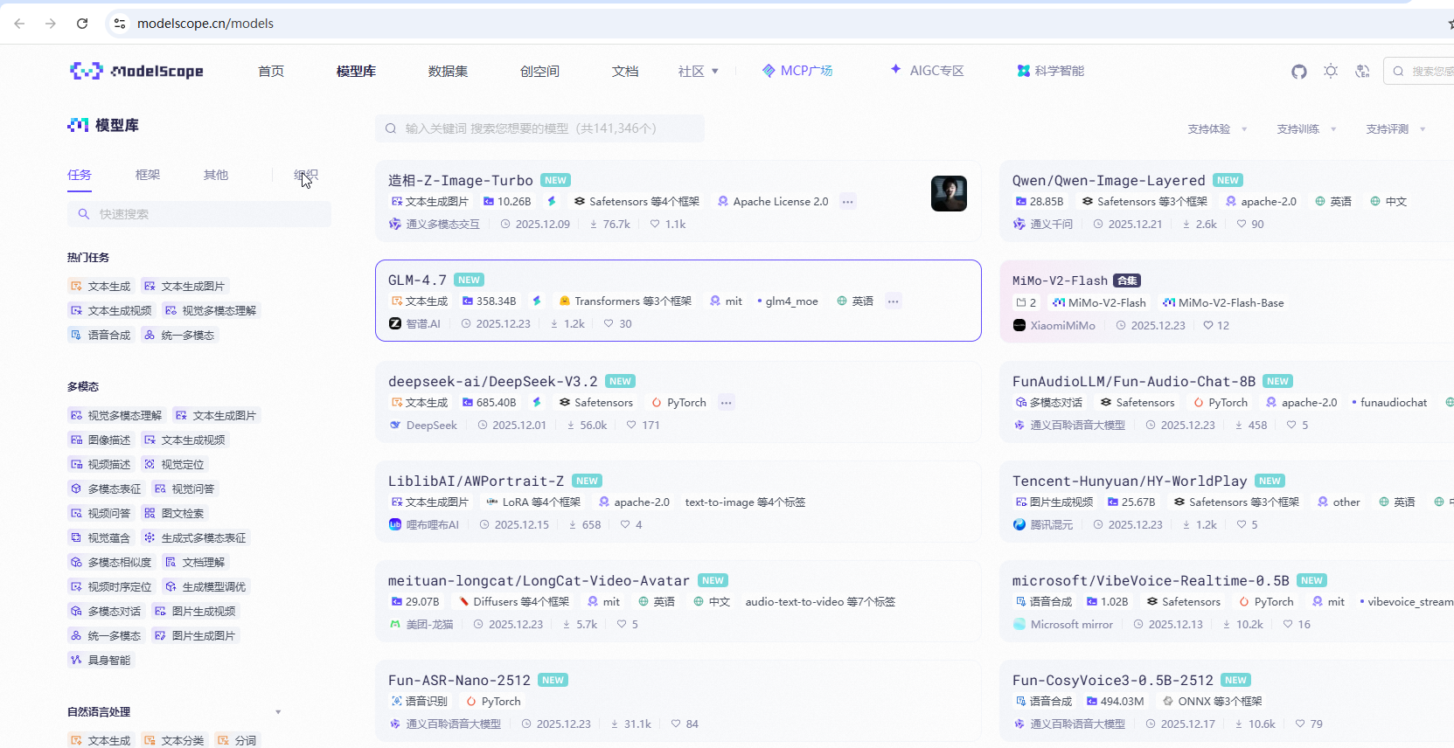
Task: Click 'text-to-image 等4个标签' on AWPortrait-Z card
Action: click(x=745, y=502)
